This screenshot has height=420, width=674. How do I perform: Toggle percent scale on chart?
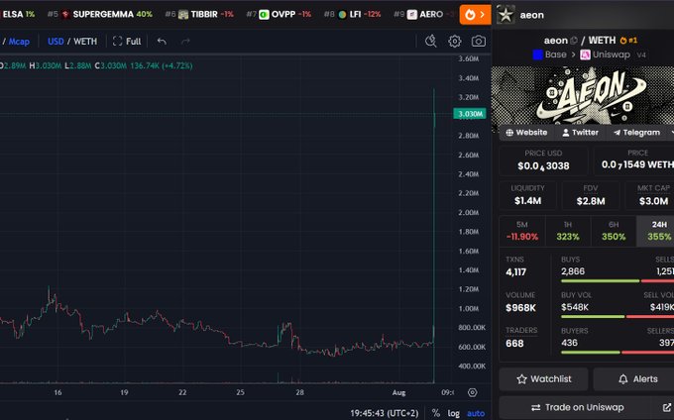pyautogui.click(x=436, y=413)
